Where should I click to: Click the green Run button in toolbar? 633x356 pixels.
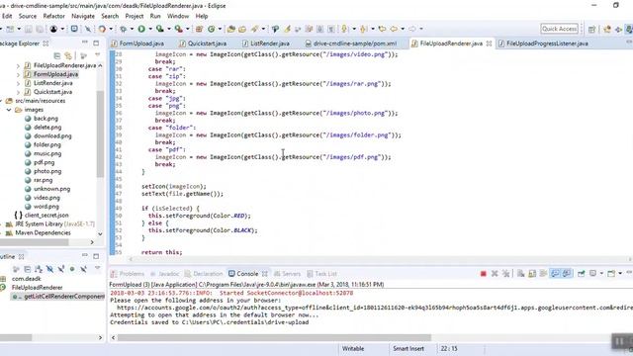[141, 29]
